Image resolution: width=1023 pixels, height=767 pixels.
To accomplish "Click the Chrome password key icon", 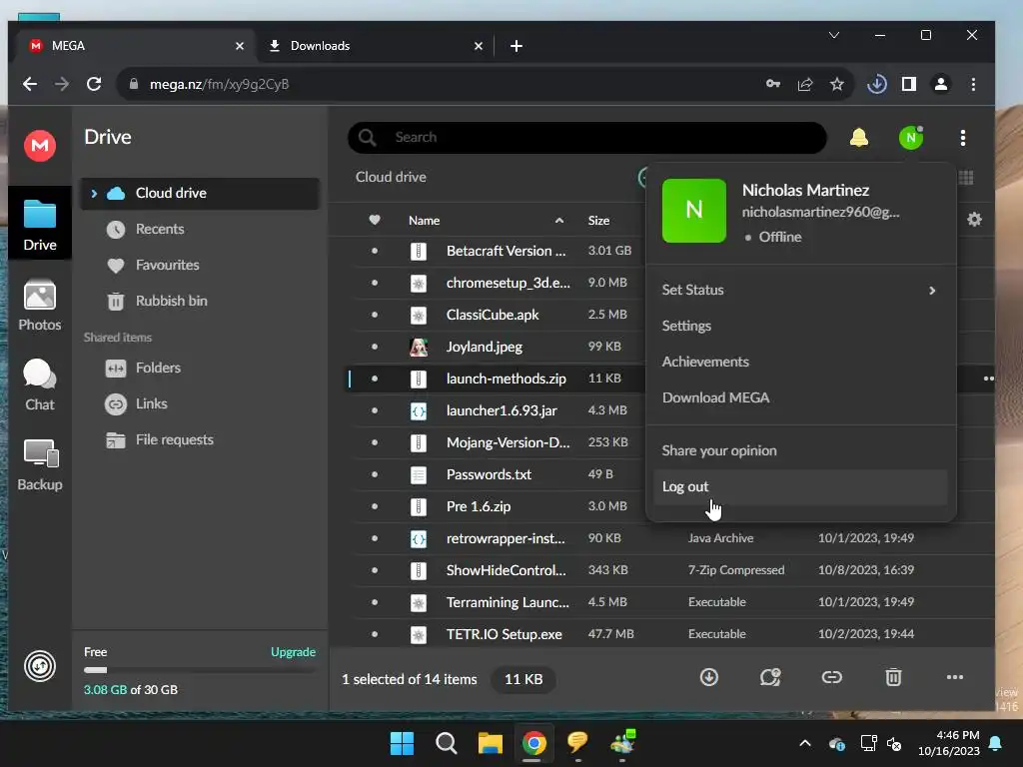I will tap(773, 84).
